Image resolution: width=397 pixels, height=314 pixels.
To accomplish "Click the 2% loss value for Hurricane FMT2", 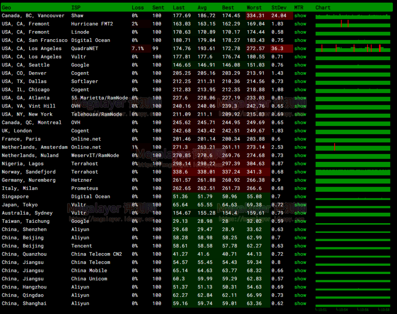I will point(135,24).
